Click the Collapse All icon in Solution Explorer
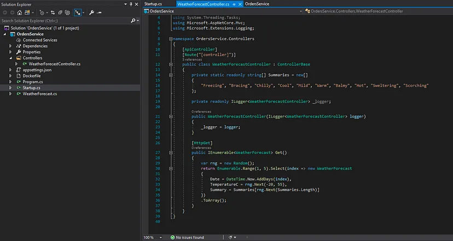 coord(60,13)
